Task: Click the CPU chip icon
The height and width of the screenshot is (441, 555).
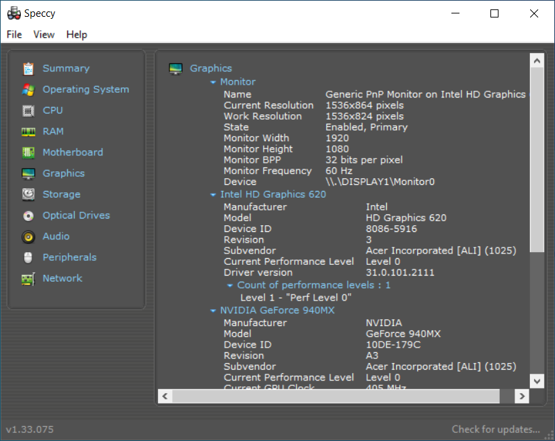Action: click(x=28, y=111)
